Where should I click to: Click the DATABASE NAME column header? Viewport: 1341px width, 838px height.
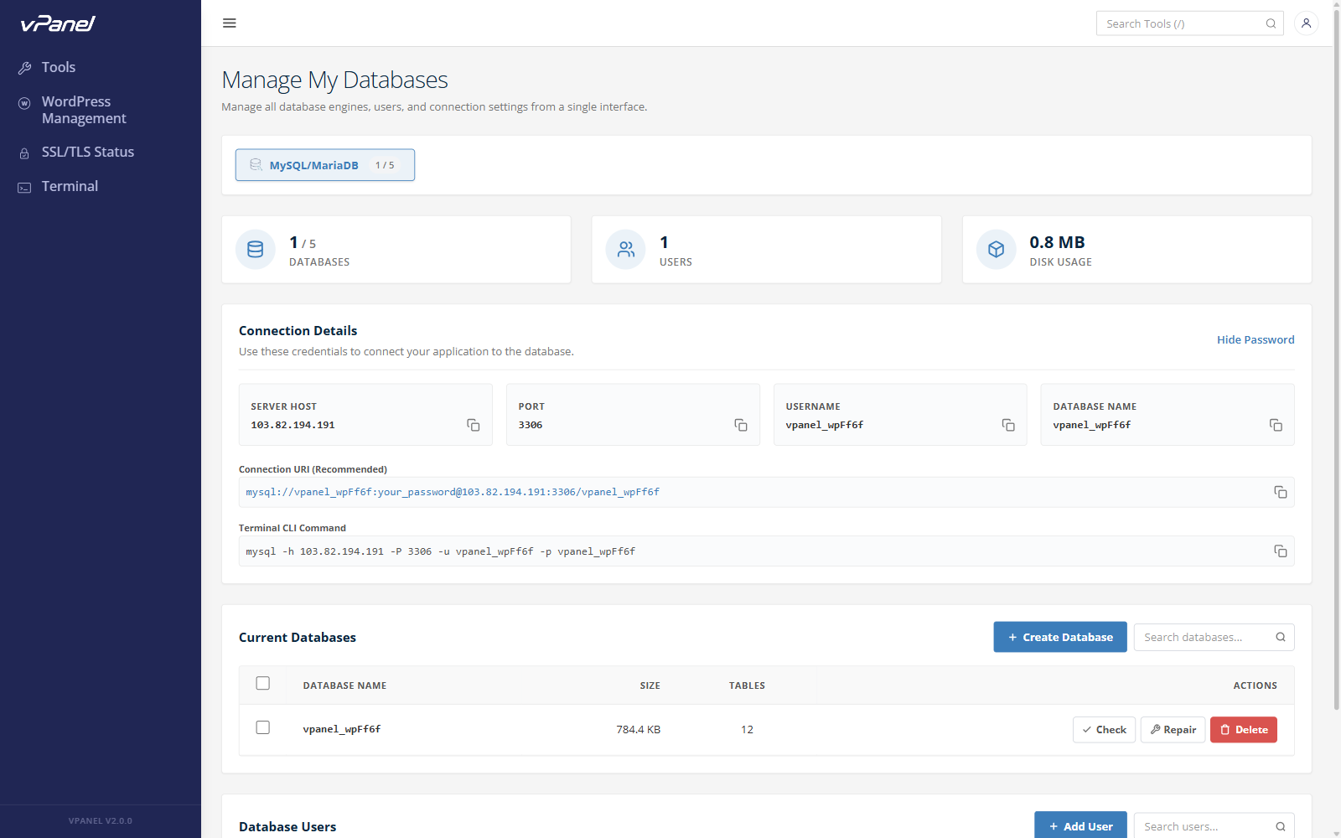[x=344, y=685]
